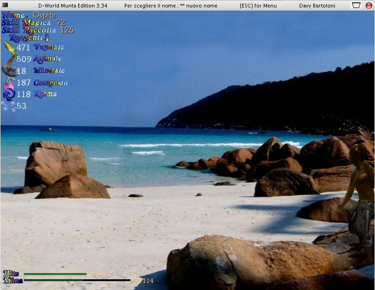Click the Nome: Ospite name label

(29, 15)
